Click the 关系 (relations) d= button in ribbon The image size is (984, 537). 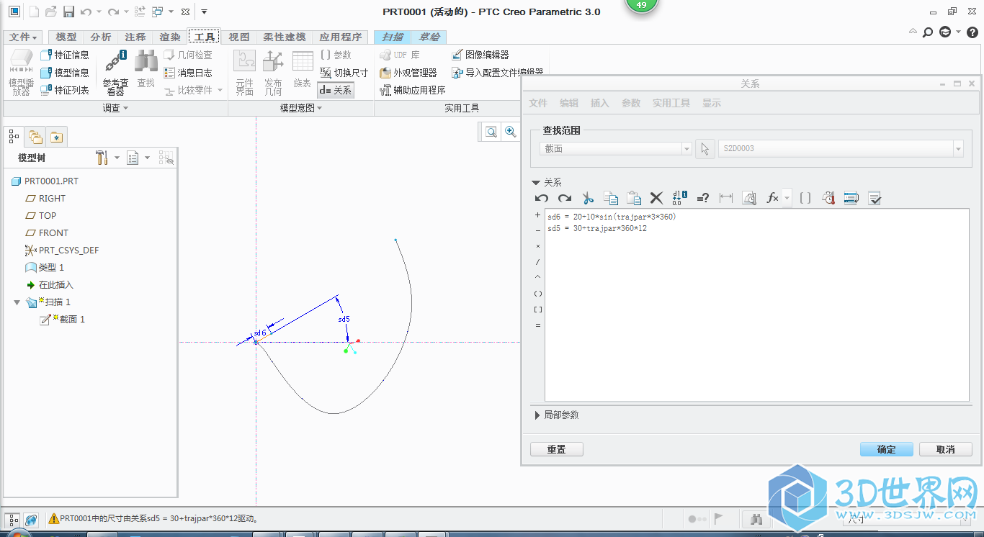[x=336, y=90]
